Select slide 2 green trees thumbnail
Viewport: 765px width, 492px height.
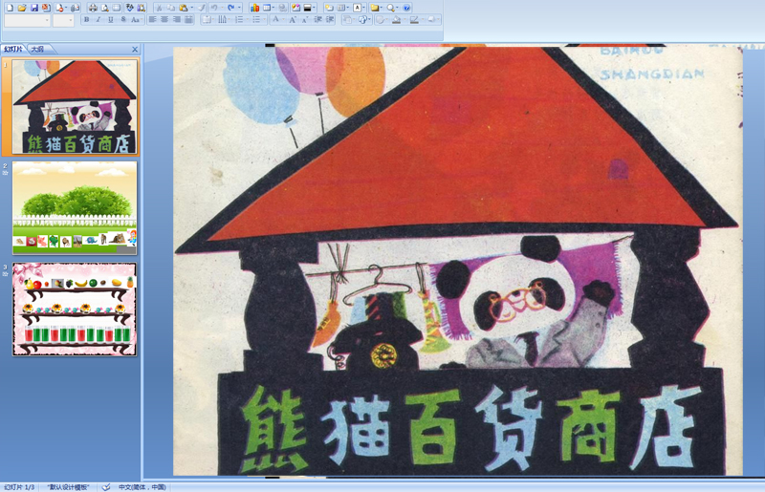click(x=75, y=208)
